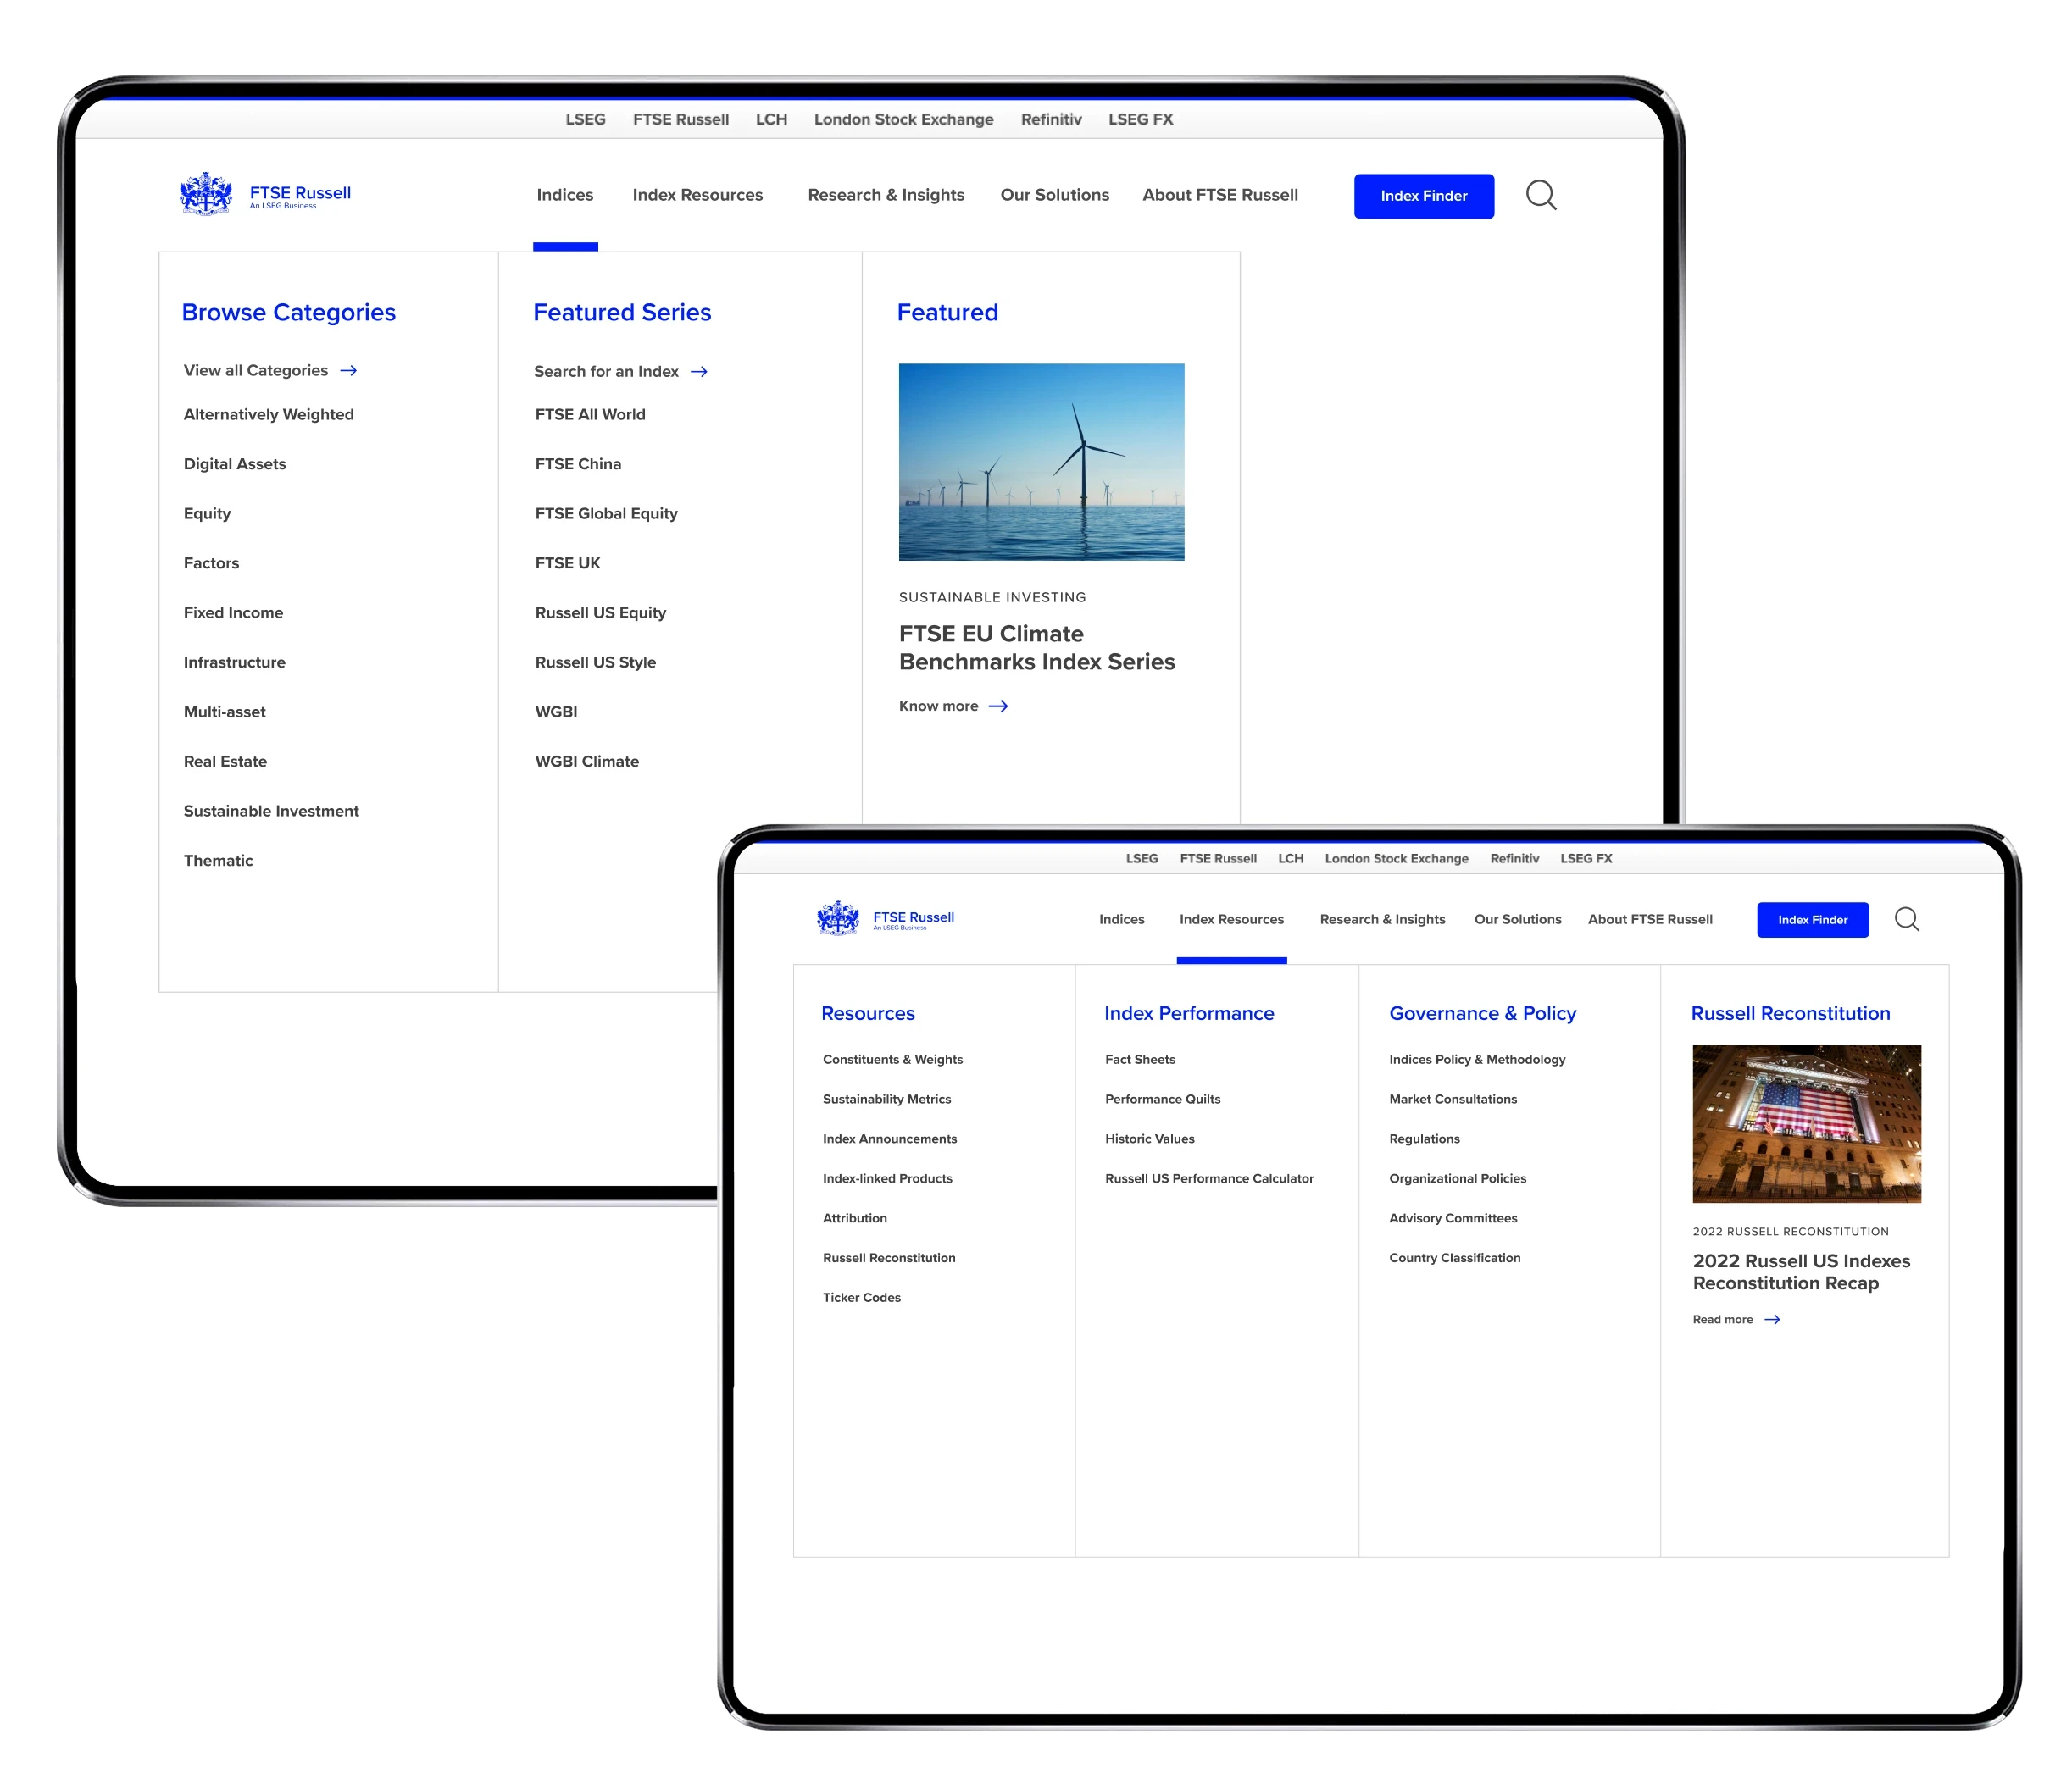Viewport: 2072px width, 1784px height.
Task: Select Sustainable Investment category link
Action: 271,812
